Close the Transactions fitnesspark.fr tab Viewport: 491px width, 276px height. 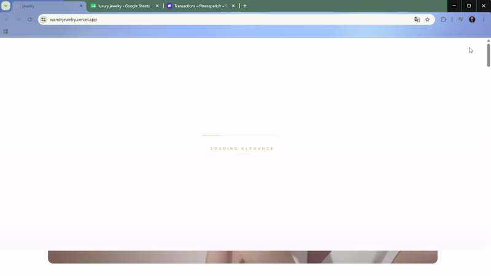[x=233, y=6]
